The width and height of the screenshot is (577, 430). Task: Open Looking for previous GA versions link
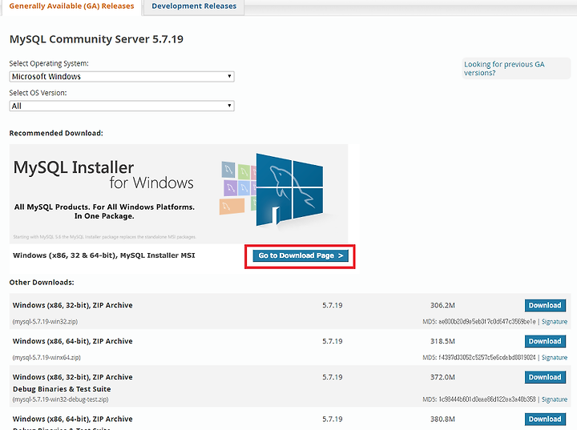pyautogui.click(x=504, y=68)
